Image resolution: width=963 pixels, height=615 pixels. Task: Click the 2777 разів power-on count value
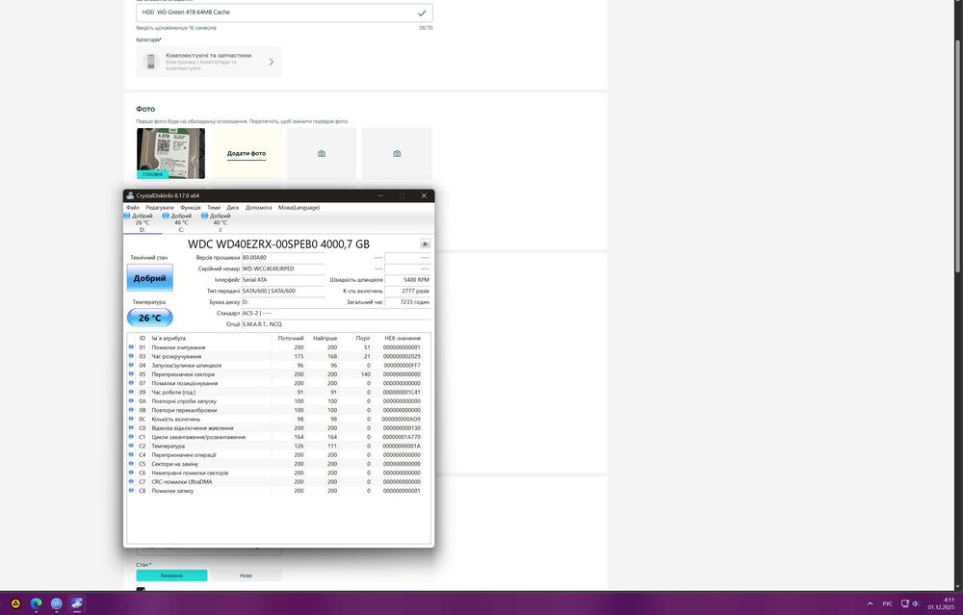407,291
